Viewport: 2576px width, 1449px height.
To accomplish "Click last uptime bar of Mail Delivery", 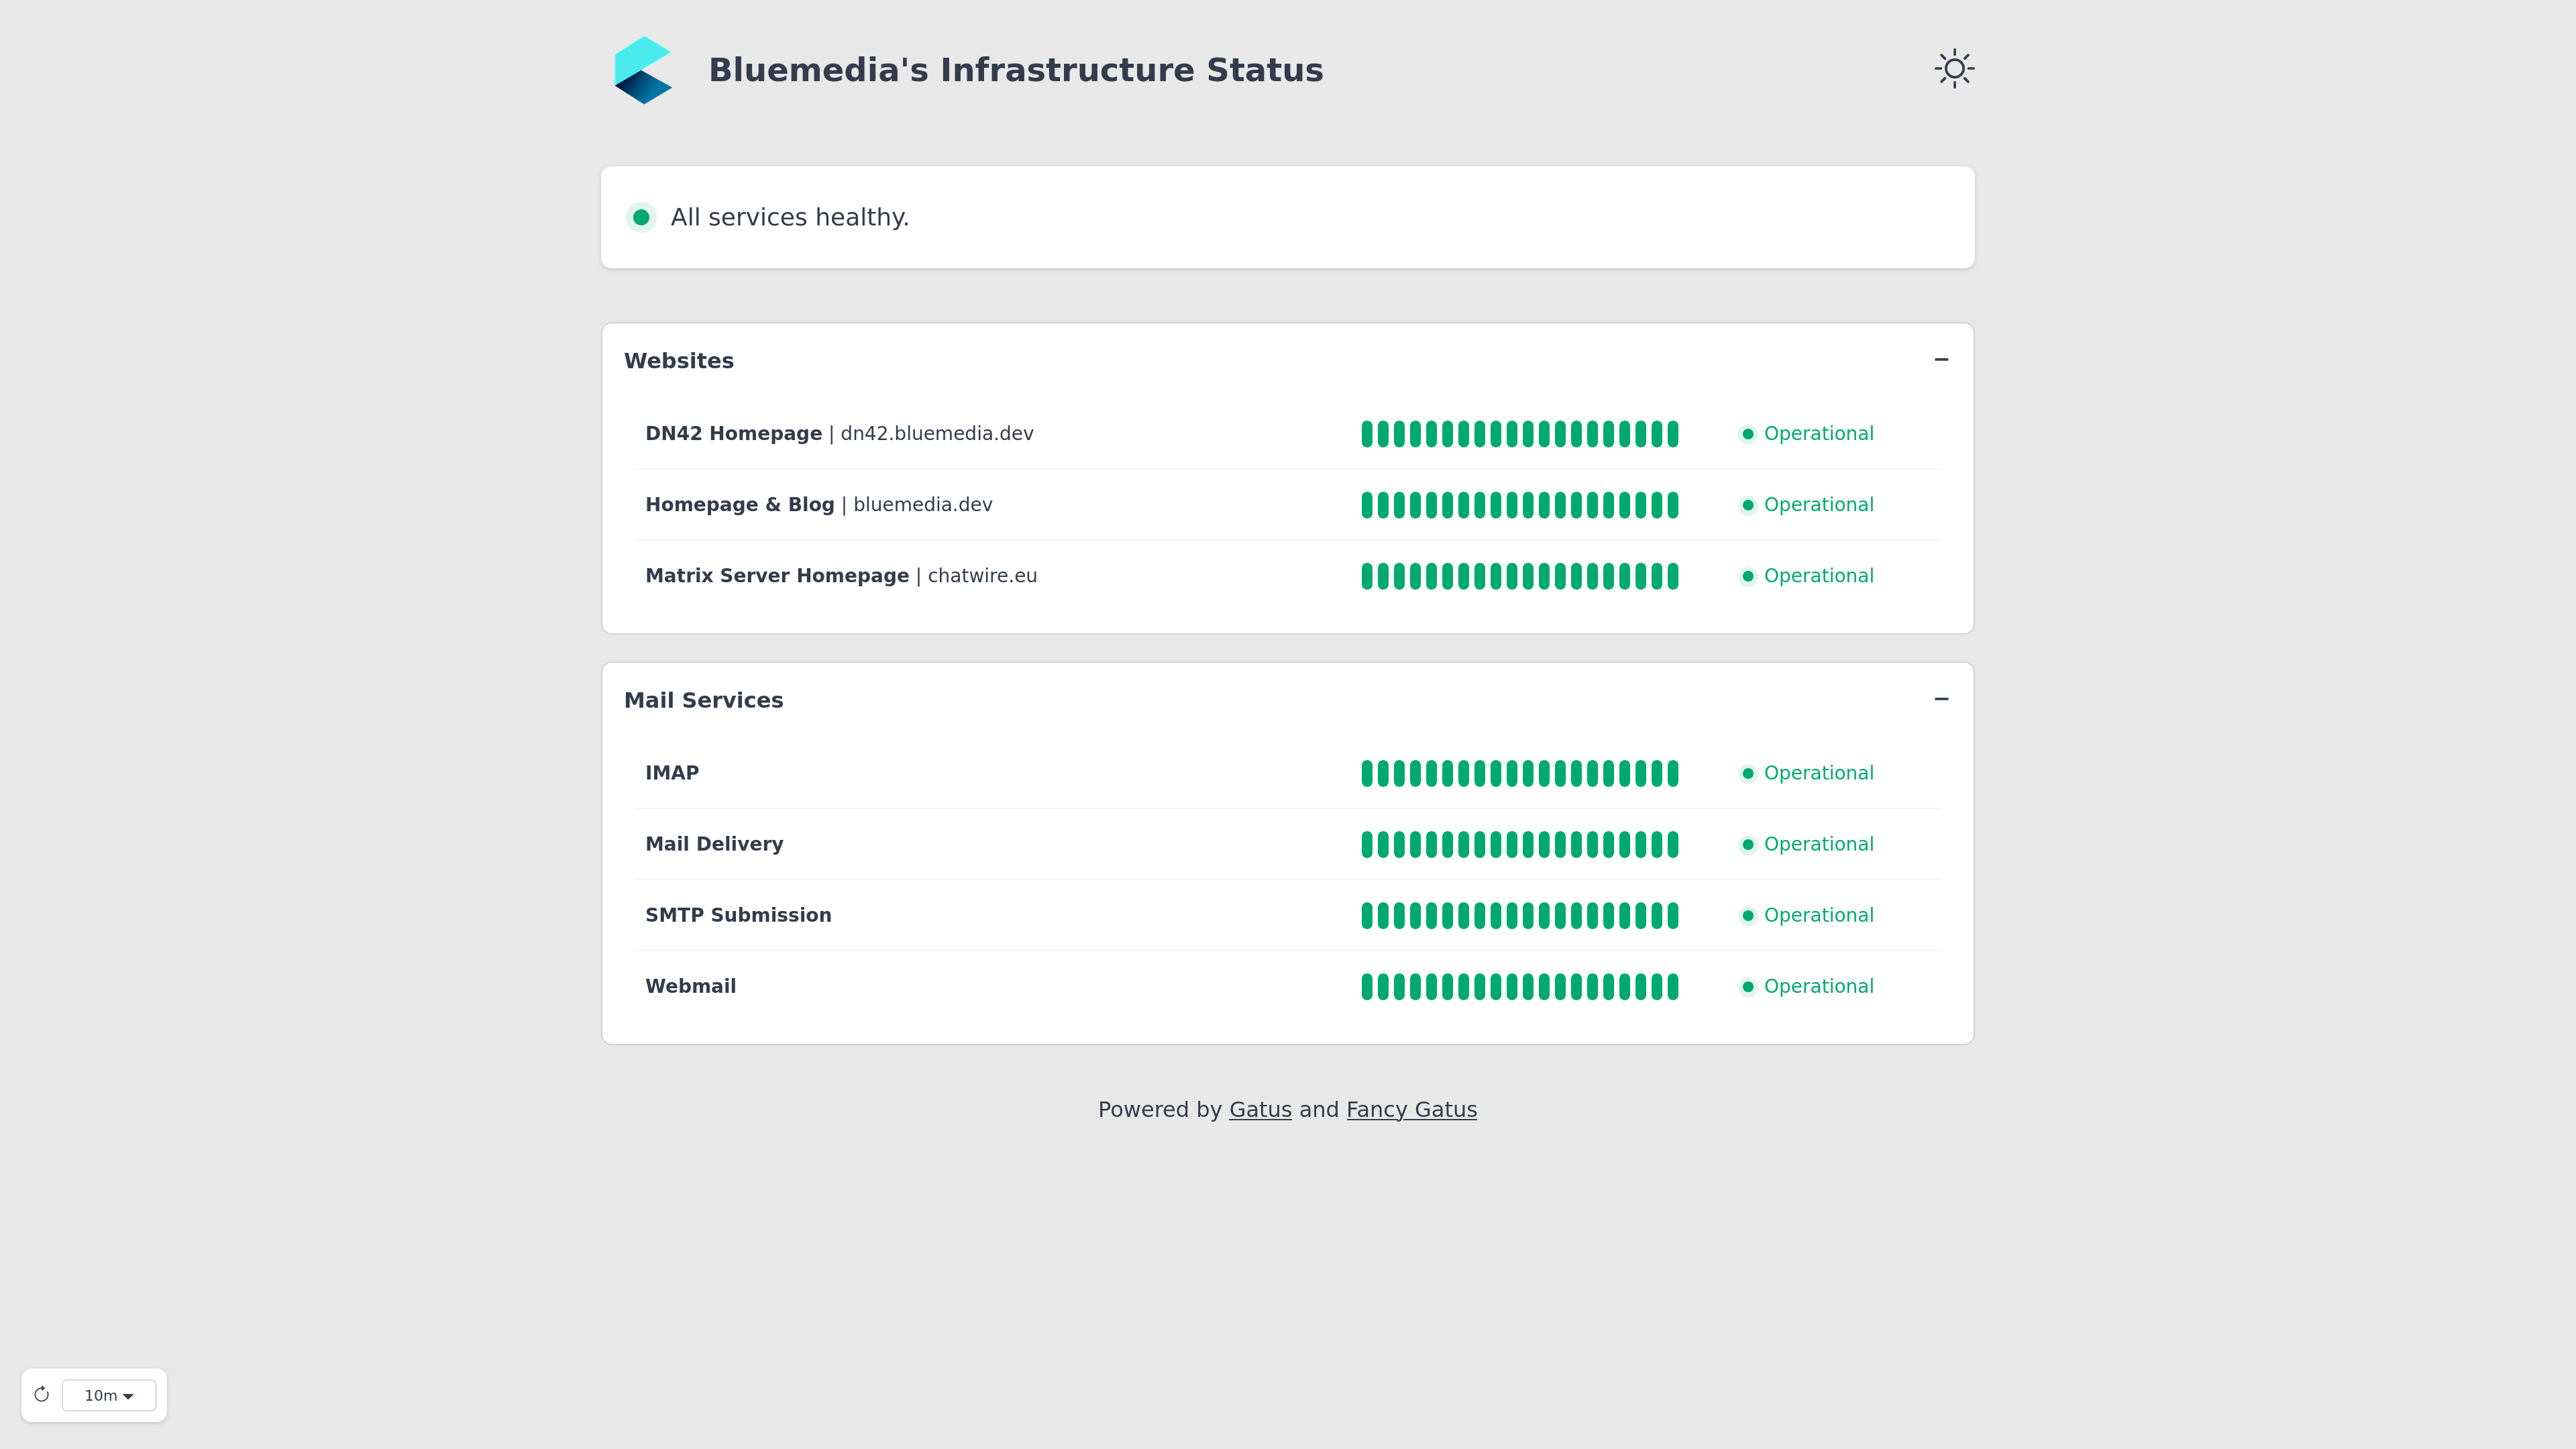I will point(1672,844).
